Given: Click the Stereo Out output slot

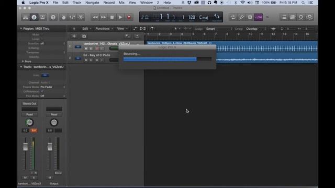Looking at the screenshot, I should (x=29, y=103).
